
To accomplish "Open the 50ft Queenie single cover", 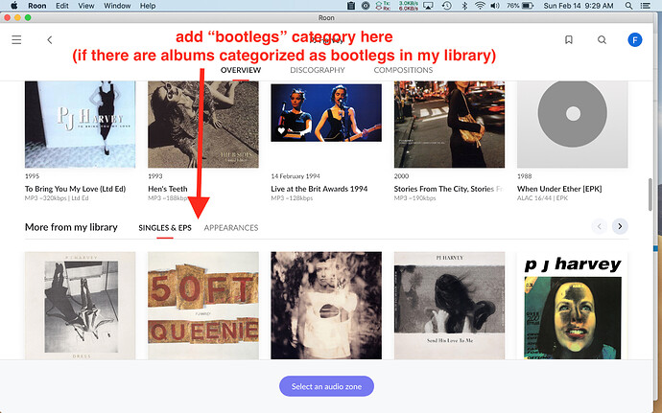I will 203,306.
